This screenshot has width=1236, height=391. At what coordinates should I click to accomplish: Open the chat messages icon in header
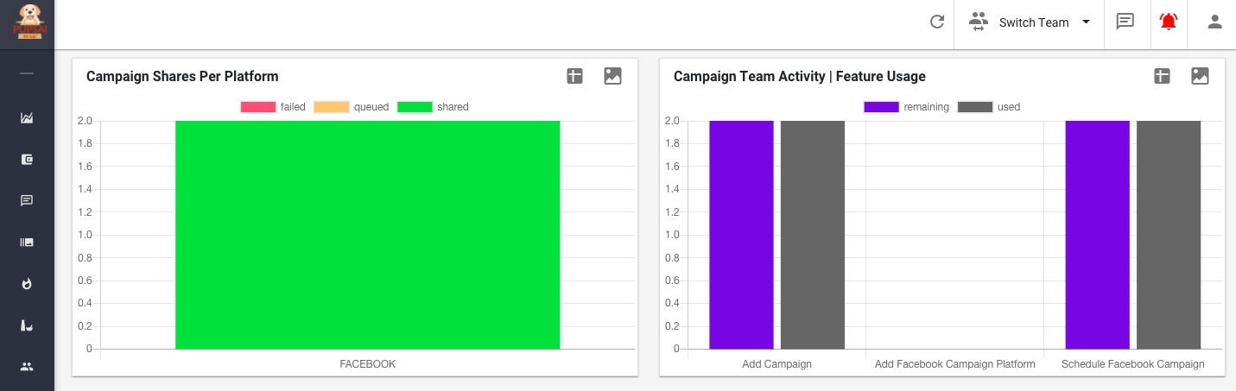(x=1125, y=22)
